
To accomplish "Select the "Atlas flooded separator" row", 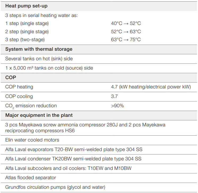I will [x=31, y=178].
